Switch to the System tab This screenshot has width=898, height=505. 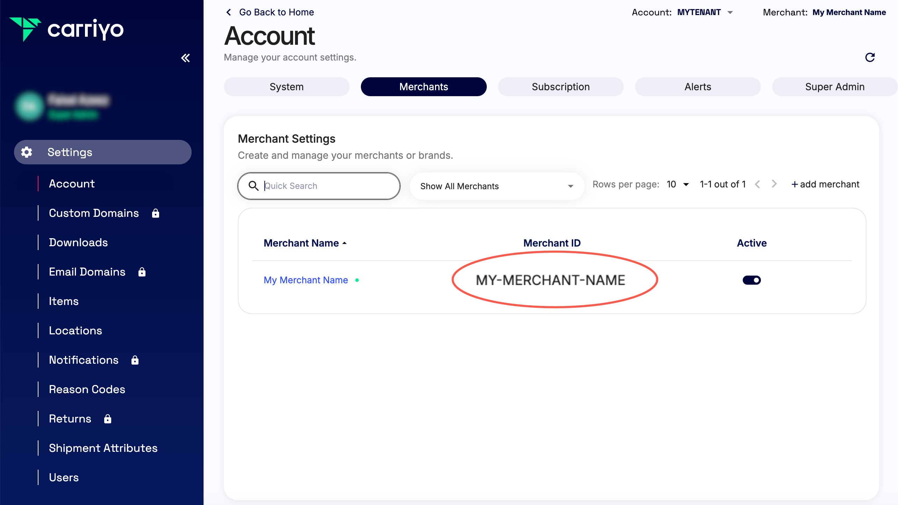[x=287, y=86]
